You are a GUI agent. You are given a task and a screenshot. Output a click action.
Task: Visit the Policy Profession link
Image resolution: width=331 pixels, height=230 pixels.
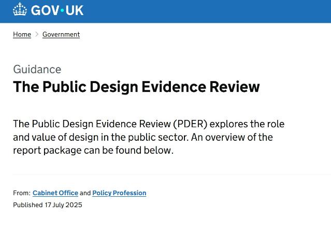[x=119, y=193]
